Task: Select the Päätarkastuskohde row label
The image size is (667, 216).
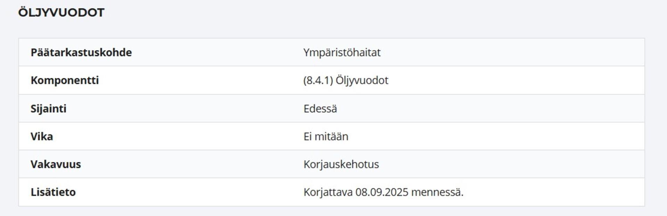Action: [x=81, y=52]
